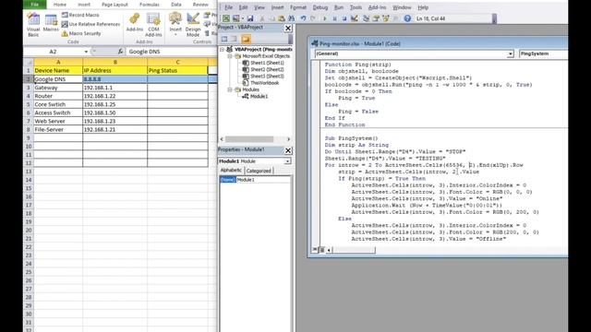The image size is (591, 332).
Task: Click the Module1 (Name) property value field
Action: click(x=263, y=180)
